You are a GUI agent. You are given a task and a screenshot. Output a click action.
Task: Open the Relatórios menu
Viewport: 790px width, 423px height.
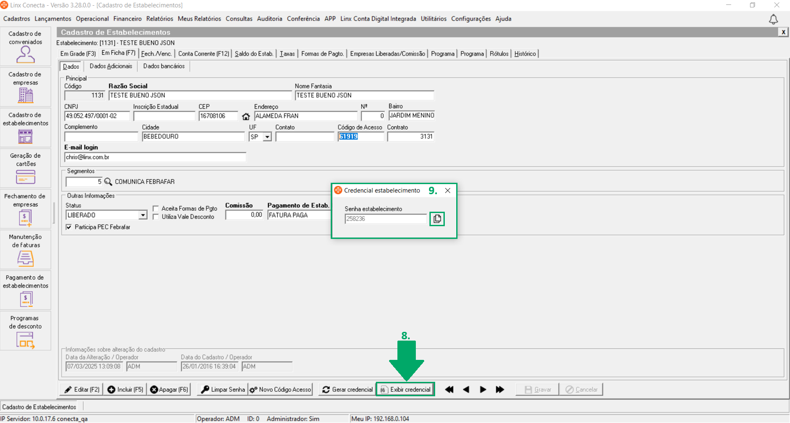coord(160,19)
